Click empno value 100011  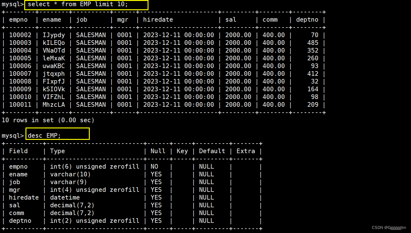pos(20,105)
